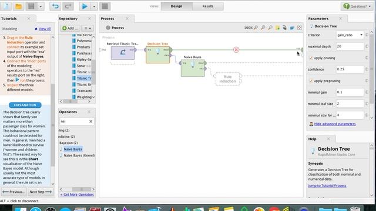Switch to the Design view

[x=176, y=6]
